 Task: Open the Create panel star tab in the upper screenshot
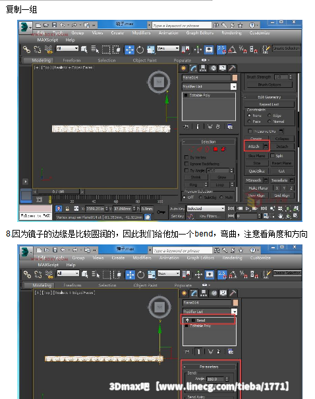(183, 68)
